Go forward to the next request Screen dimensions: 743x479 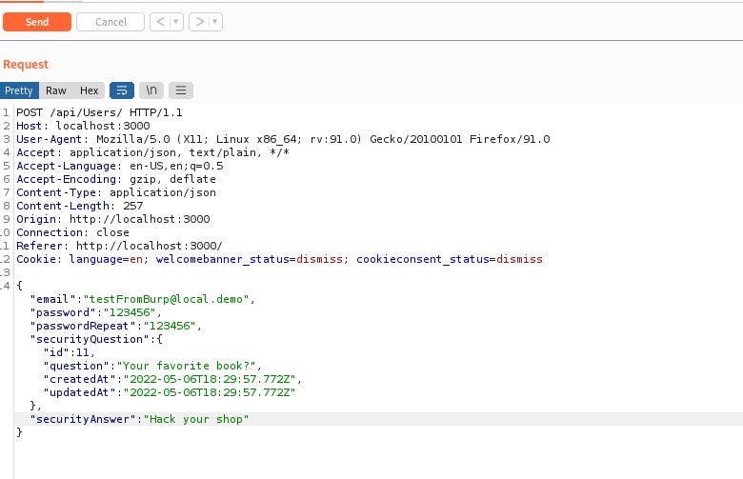(x=199, y=22)
